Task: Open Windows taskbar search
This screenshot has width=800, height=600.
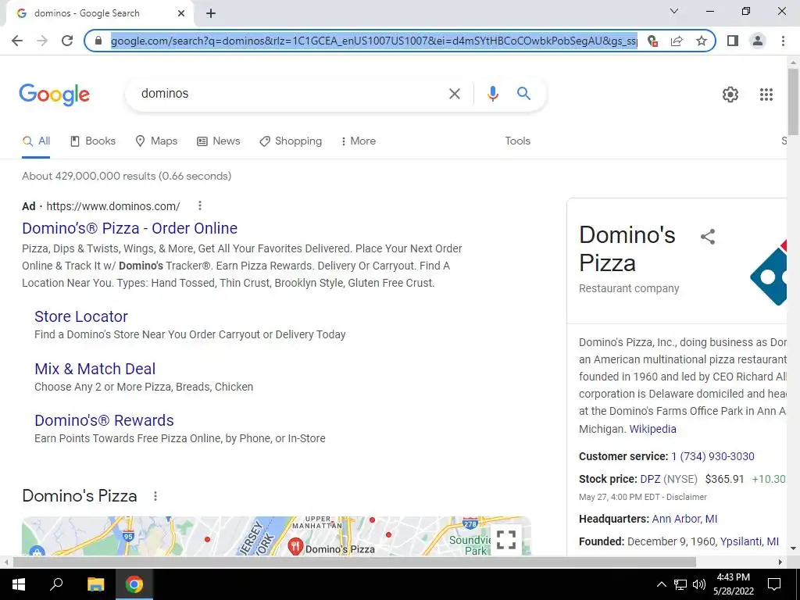Action: coord(56,584)
